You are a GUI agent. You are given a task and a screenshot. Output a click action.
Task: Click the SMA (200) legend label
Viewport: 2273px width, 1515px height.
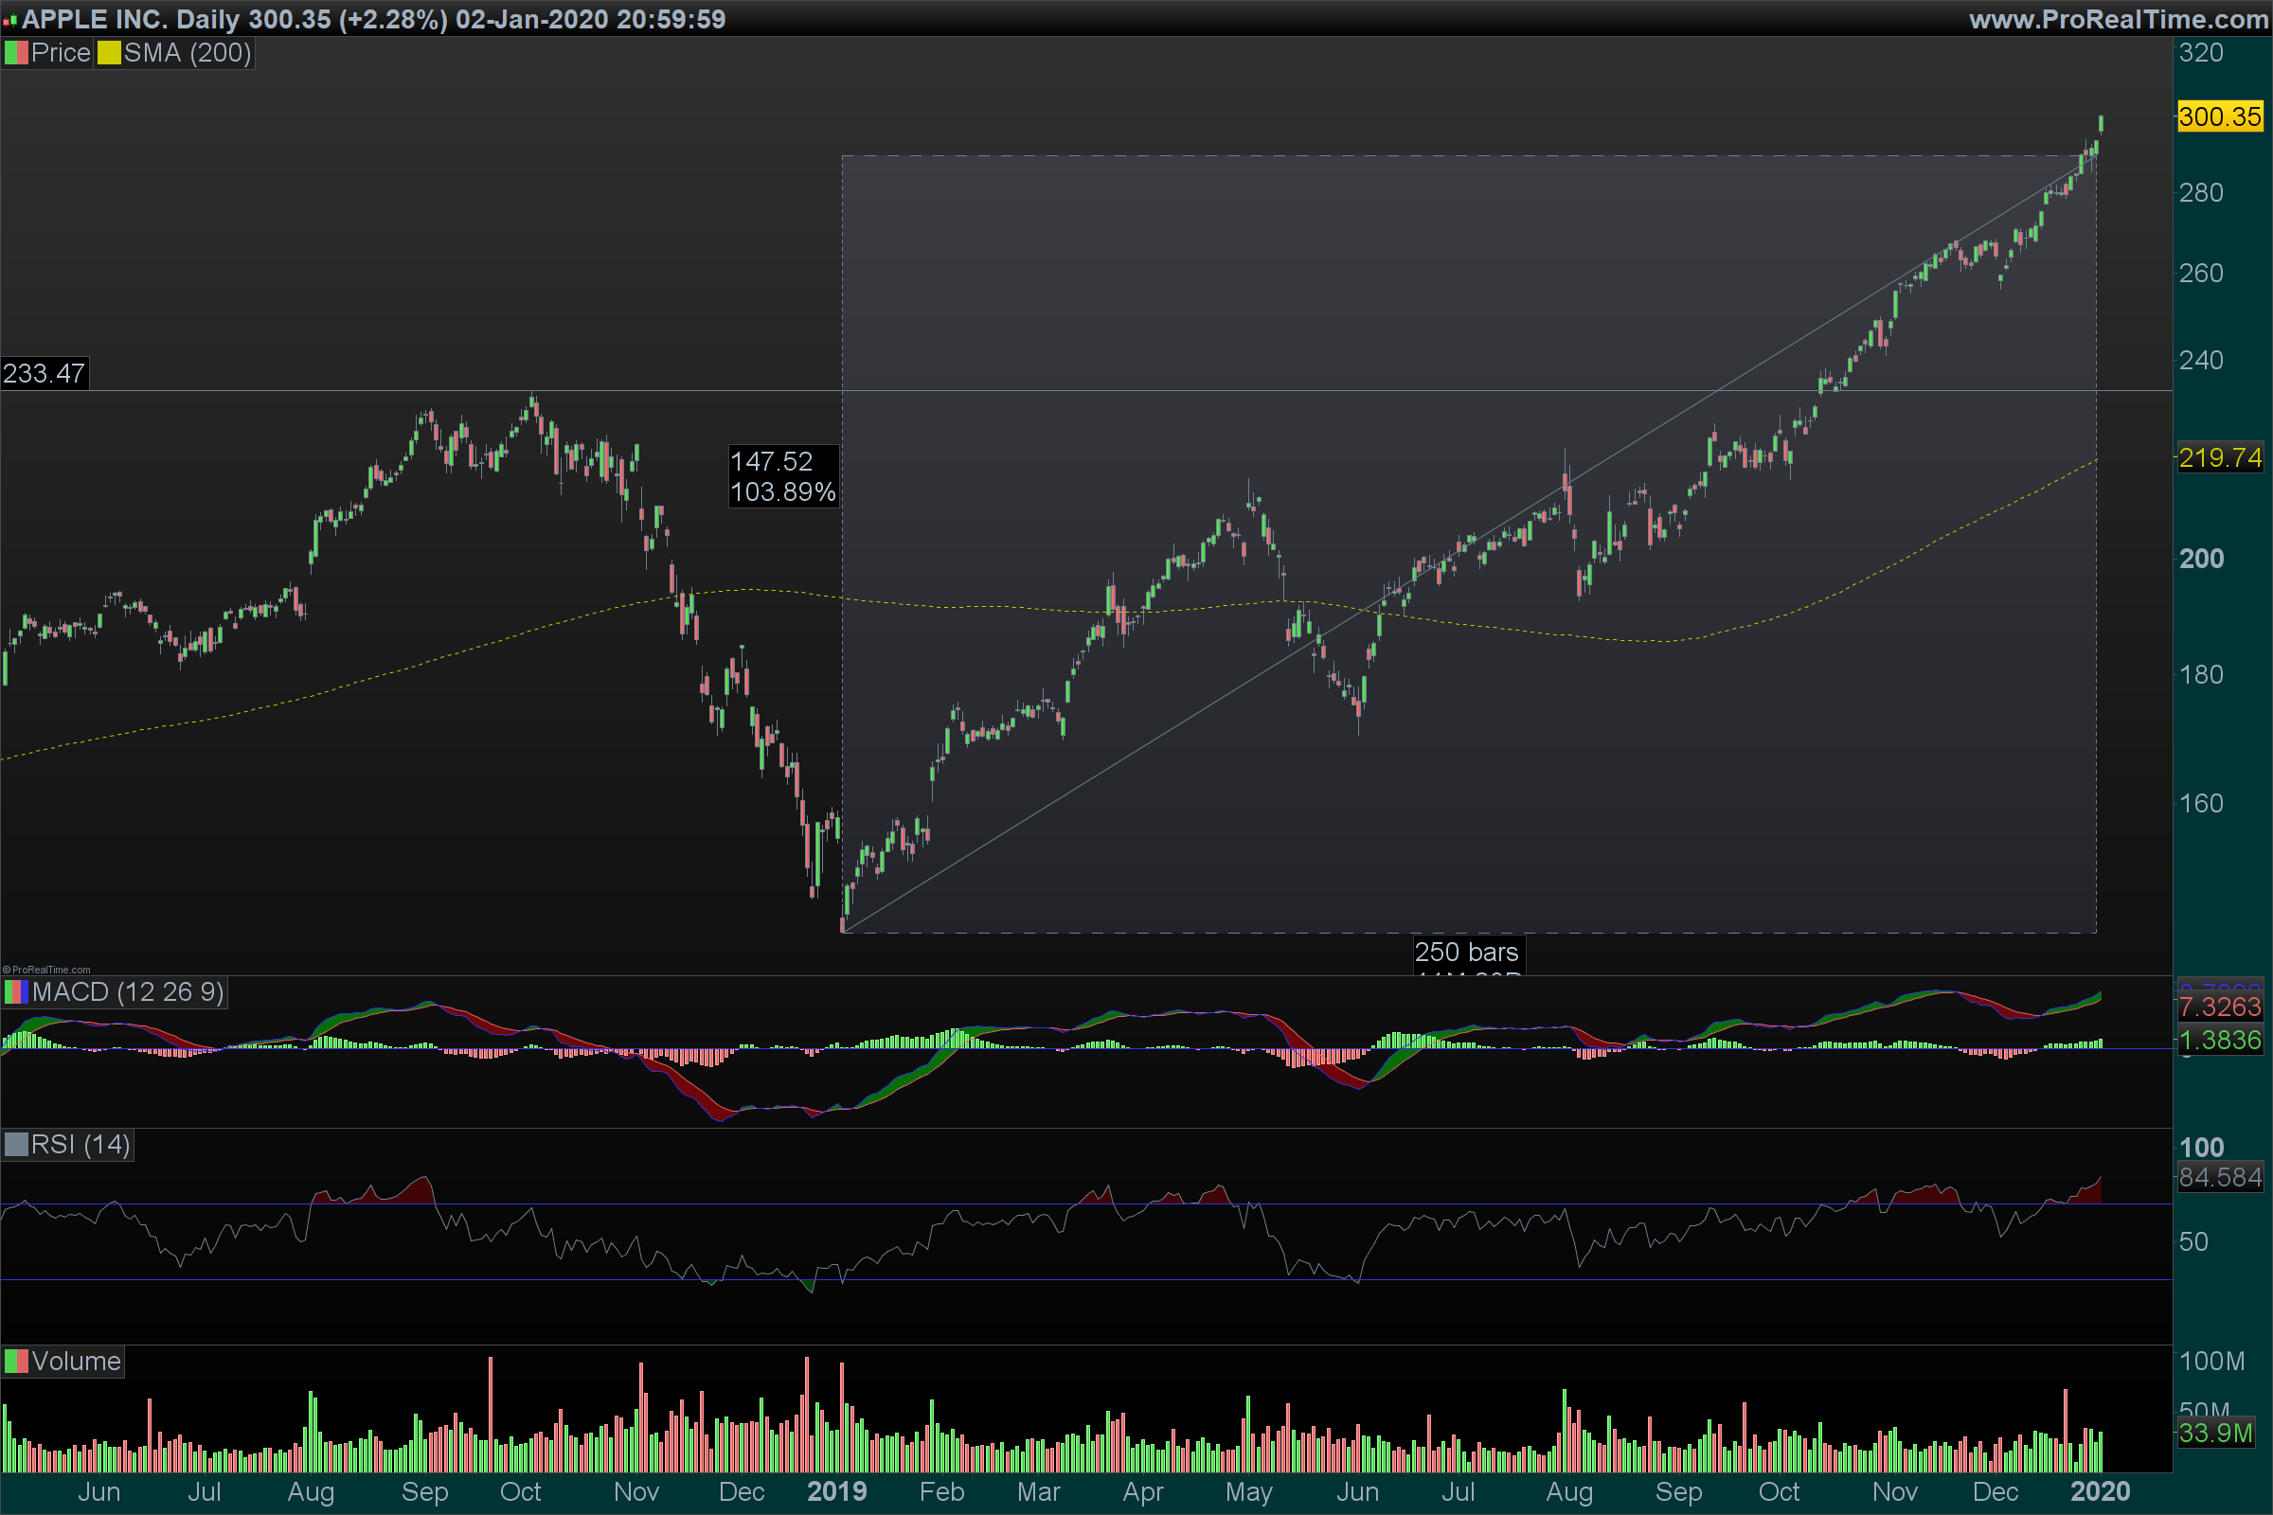click(187, 53)
